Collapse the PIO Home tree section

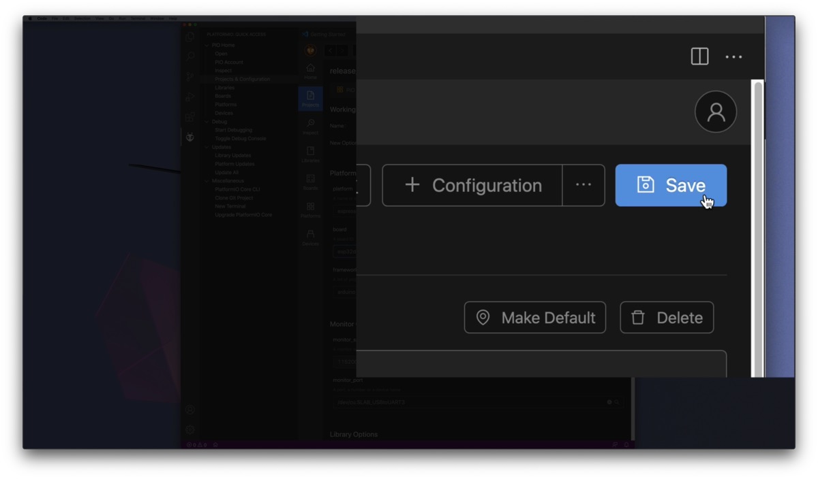click(207, 45)
